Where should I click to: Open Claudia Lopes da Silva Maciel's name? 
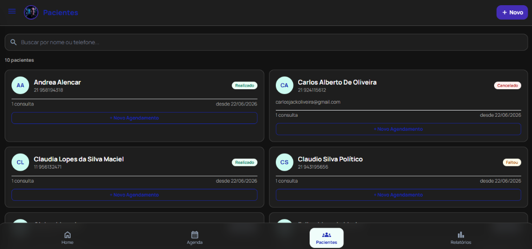79,159
